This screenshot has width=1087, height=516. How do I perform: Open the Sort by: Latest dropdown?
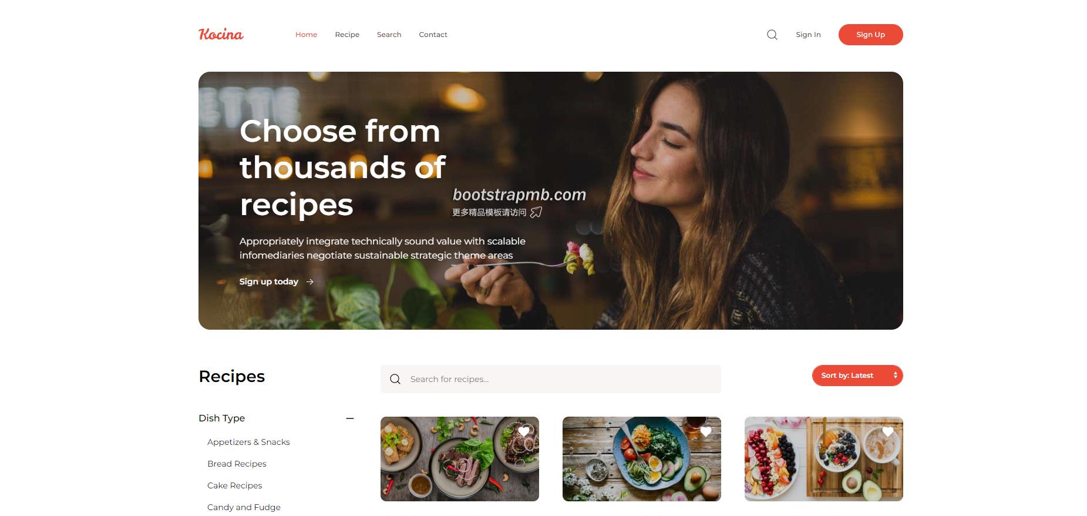click(x=857, y=376)
